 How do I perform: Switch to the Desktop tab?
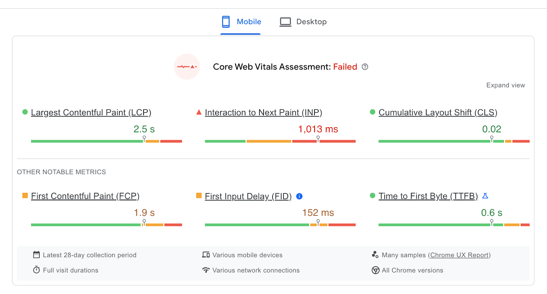click(x=303, y=22)
